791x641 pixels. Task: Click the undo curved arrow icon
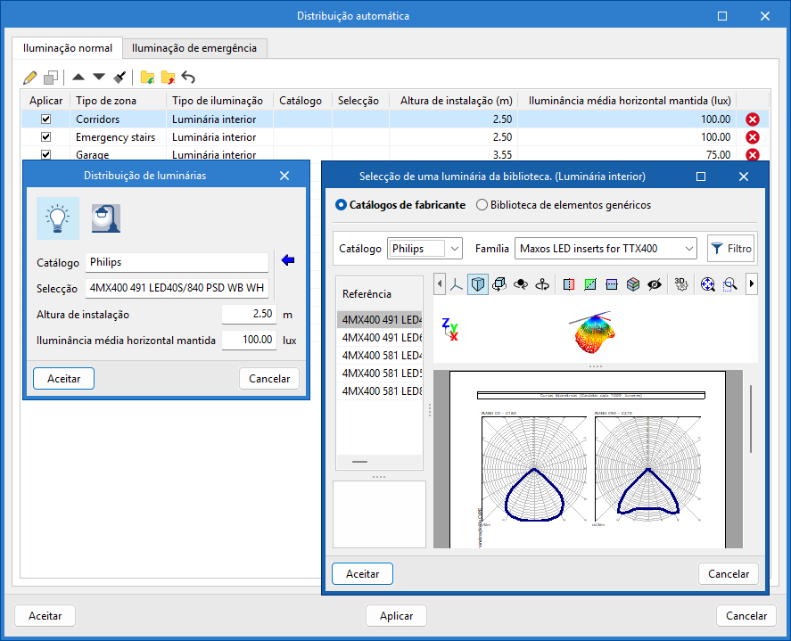tap(188, 78)
